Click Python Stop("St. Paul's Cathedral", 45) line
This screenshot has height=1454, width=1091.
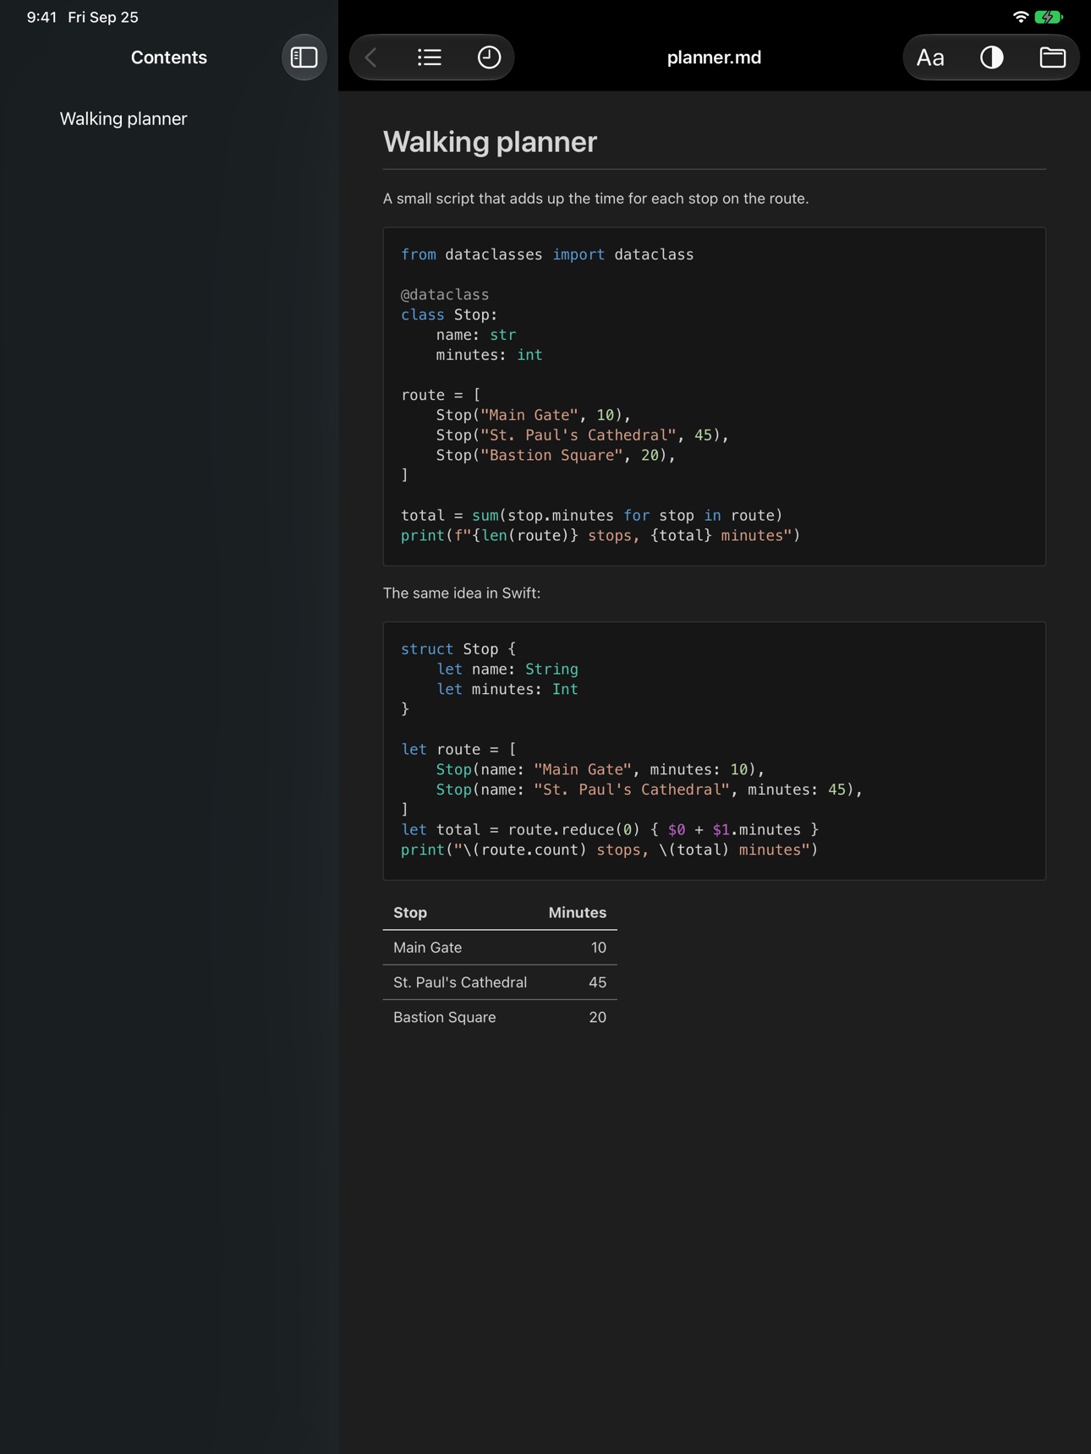coord(583,435)
